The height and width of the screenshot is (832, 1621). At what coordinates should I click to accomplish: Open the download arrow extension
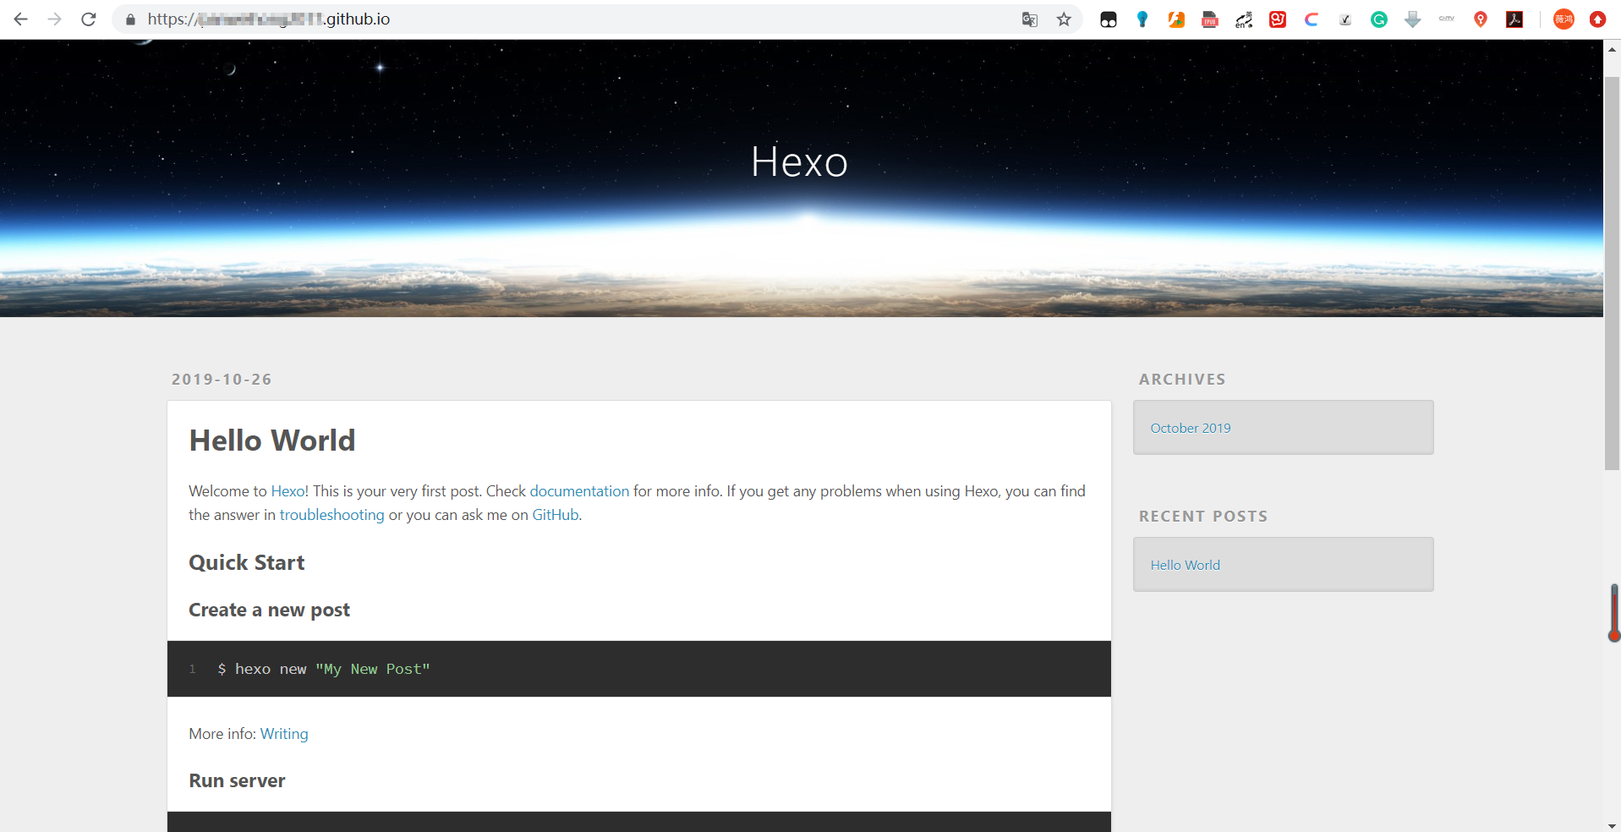tap(1413, 19)
